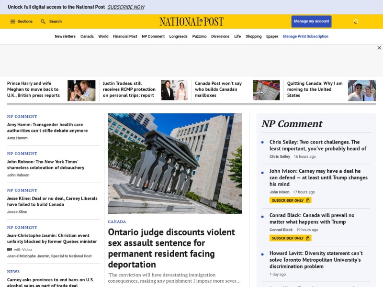Click the Trudeau story thumbnail
The width and height of the screenshot is (383, 287).
tap(174, 90)
